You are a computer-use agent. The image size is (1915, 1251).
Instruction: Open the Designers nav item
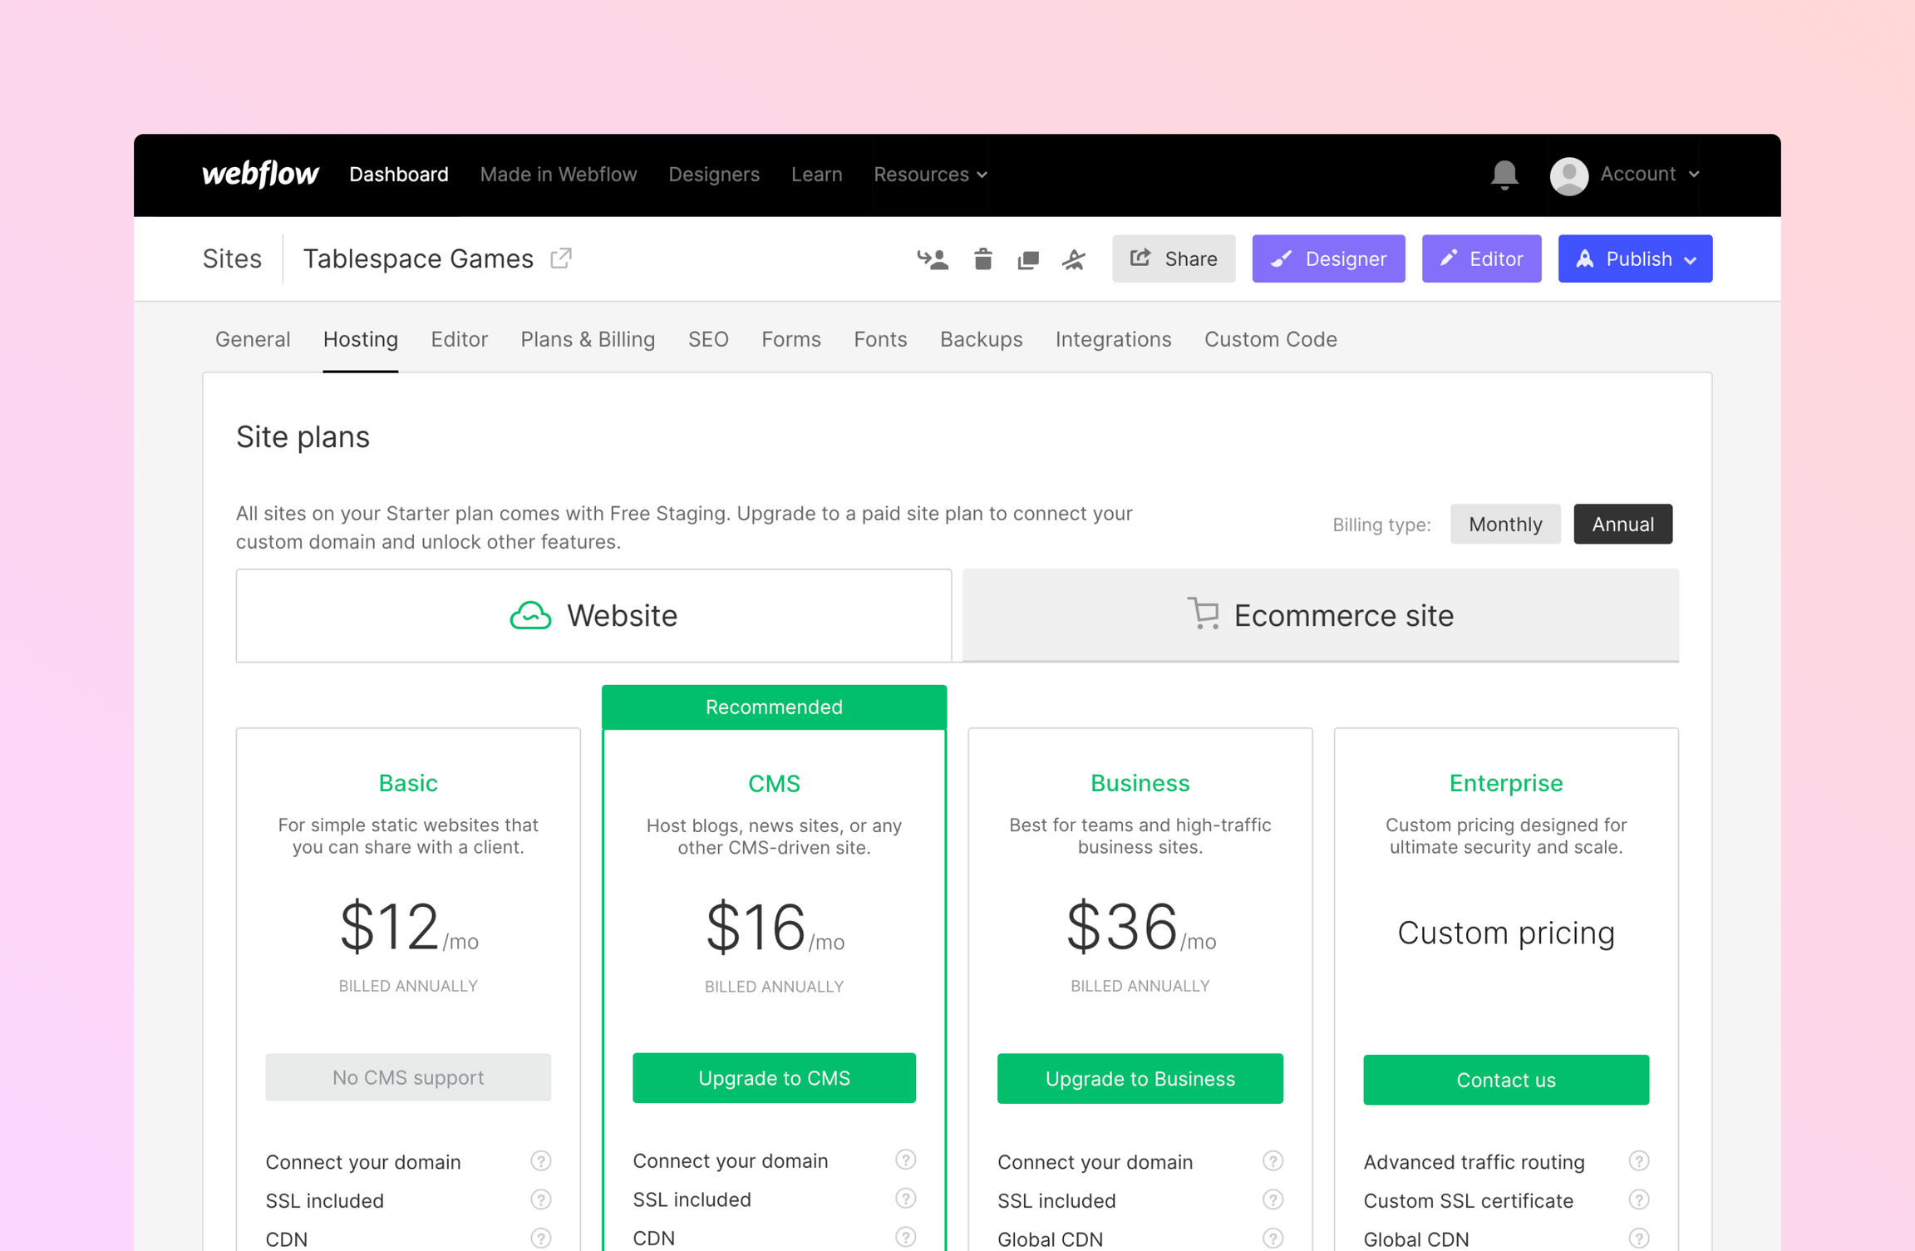(714, 175)
